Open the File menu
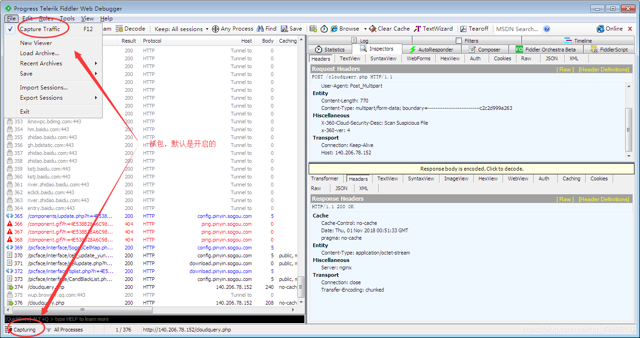The image size is (640, 338). [12, 19]
